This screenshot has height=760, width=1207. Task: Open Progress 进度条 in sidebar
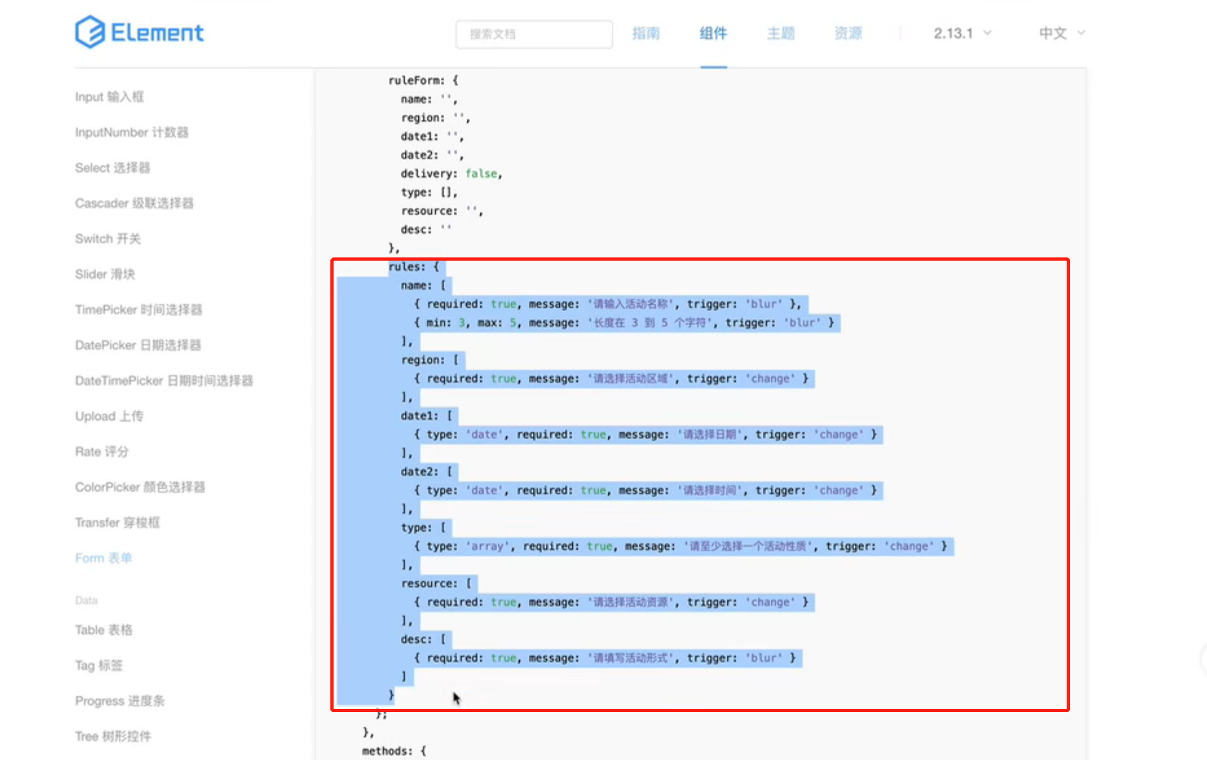(x=120, y=701)
